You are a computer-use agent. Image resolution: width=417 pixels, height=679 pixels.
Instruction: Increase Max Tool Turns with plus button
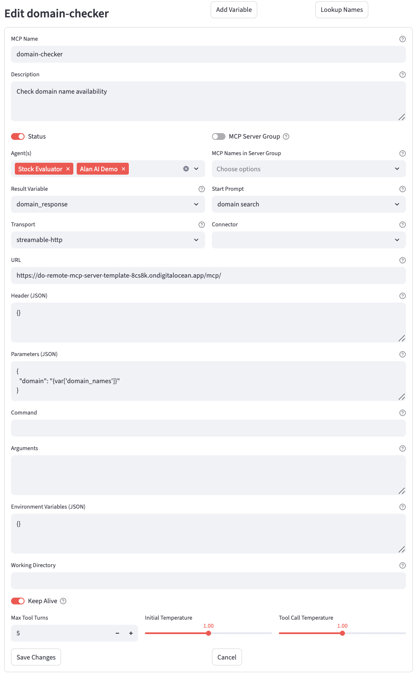(x=131, y=633)
